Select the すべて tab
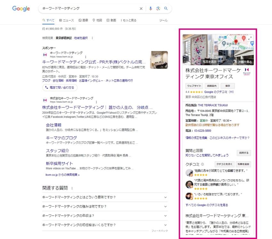The image size is (272, 239). pos(48,20)
